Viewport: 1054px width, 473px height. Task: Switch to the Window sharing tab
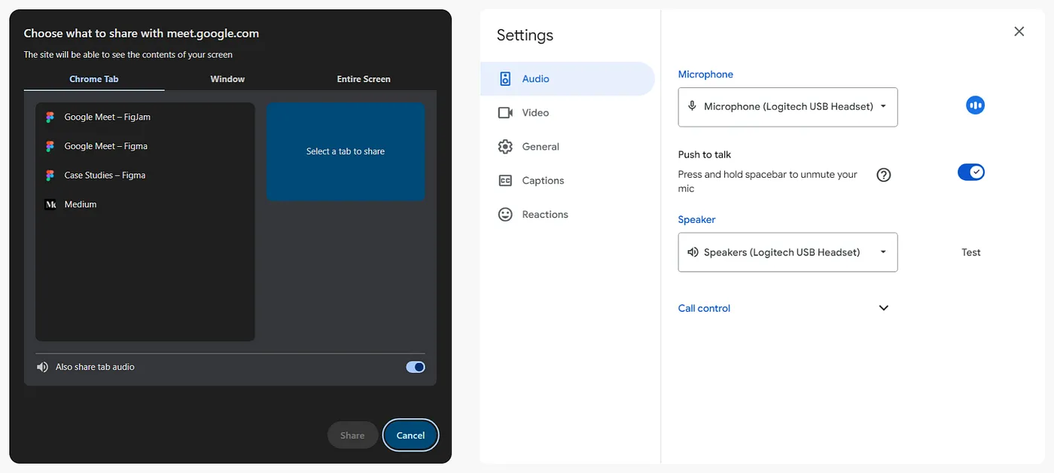(x=228, y=78)
